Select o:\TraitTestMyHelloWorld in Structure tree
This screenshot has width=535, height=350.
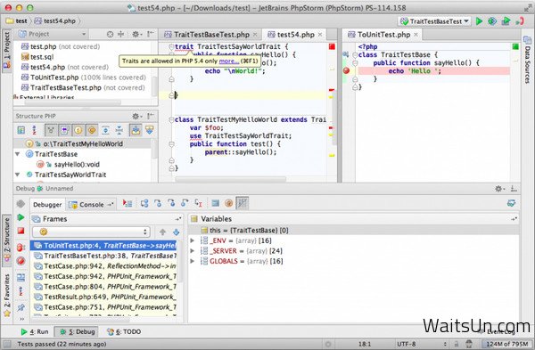83,143
